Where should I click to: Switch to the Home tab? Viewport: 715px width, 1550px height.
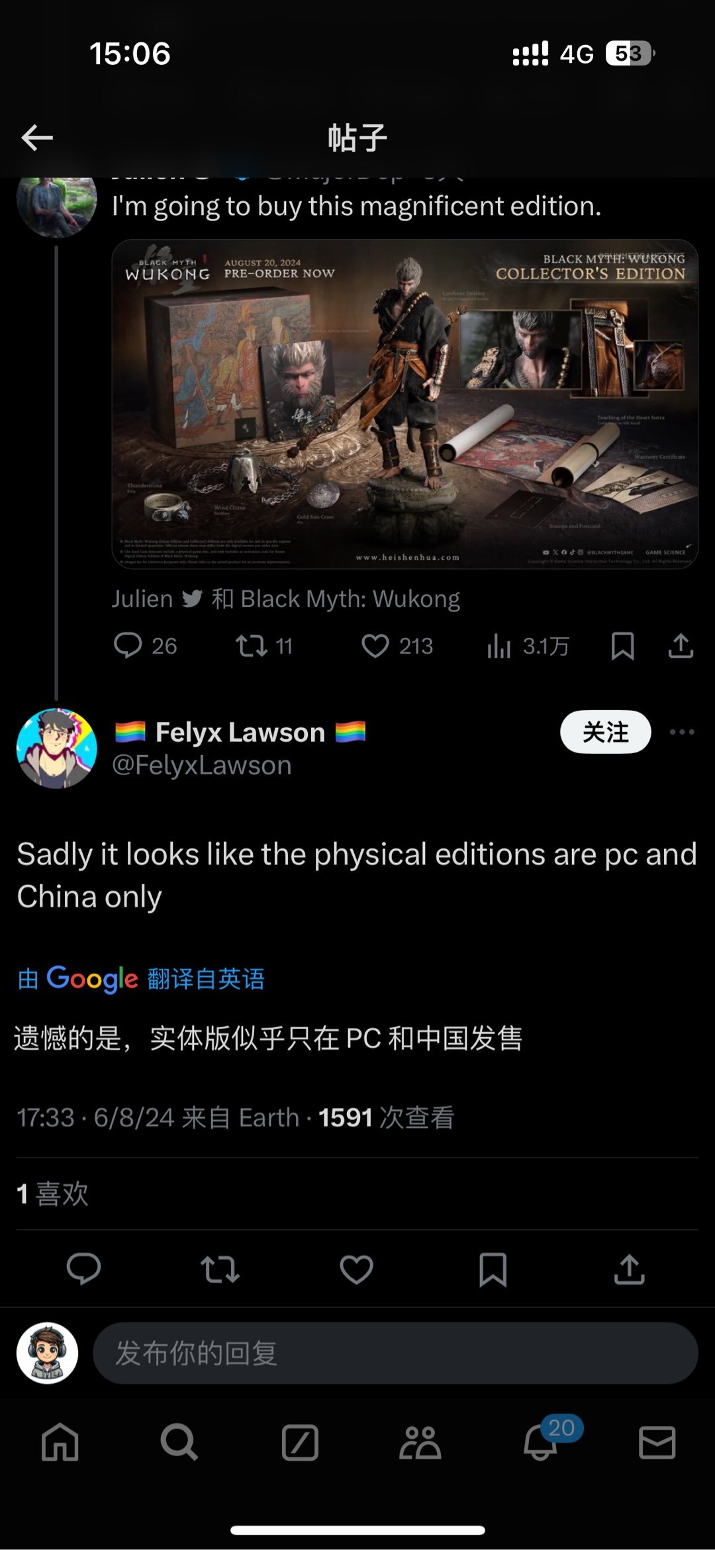[60, 1443]
